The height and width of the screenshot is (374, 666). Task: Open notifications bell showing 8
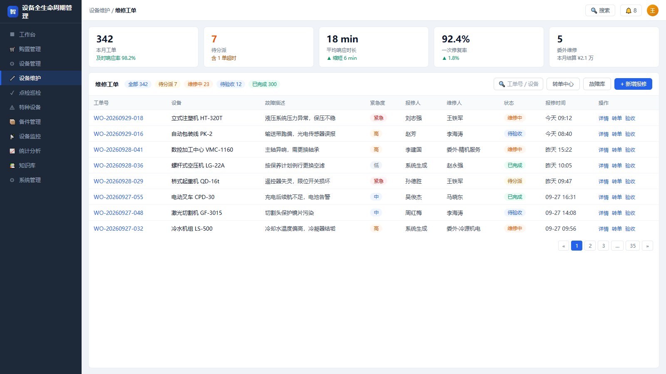pyautogui.click(x=631, y=10)
